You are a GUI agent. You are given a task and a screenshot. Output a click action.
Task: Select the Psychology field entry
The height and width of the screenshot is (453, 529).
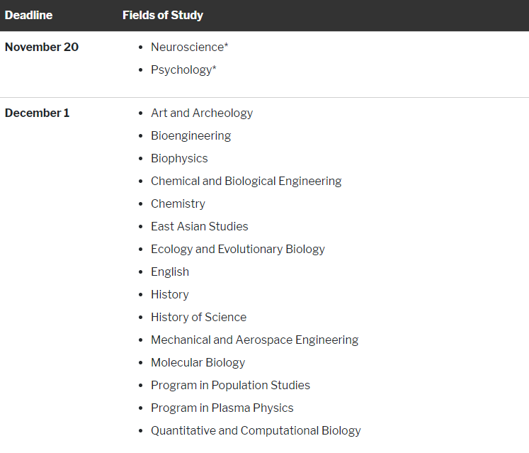tap(183, 69)
